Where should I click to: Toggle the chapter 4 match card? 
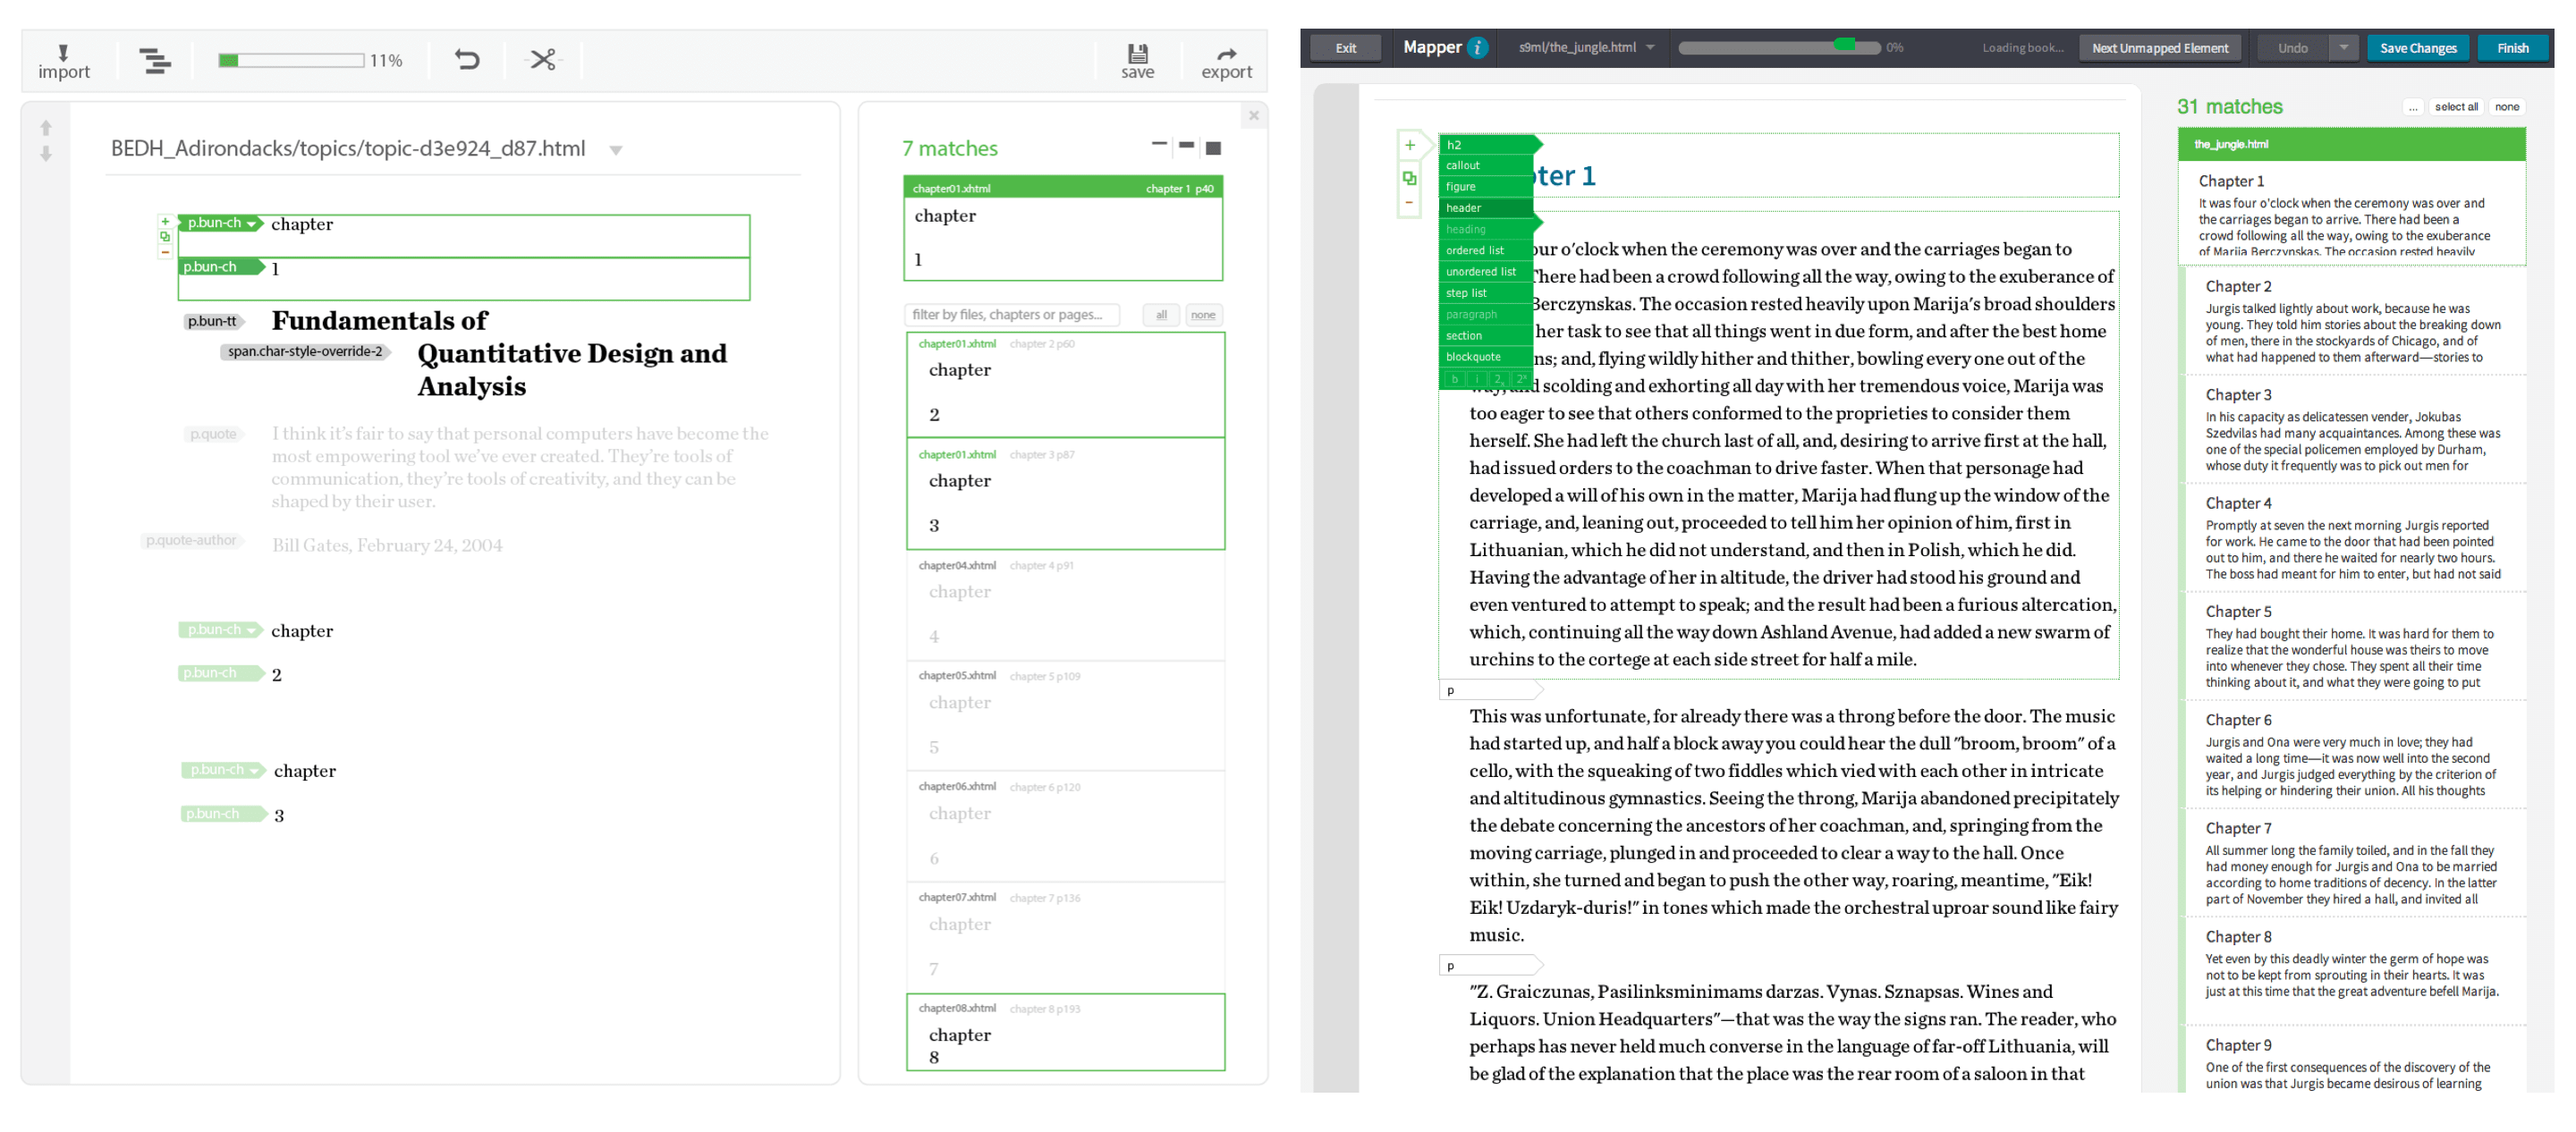coord(1065,606)
